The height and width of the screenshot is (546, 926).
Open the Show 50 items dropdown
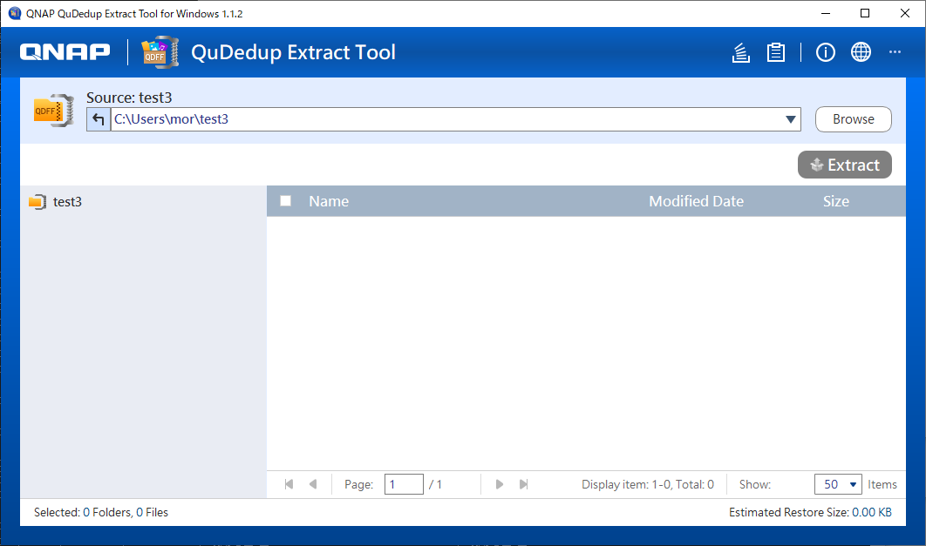(838, 484)
